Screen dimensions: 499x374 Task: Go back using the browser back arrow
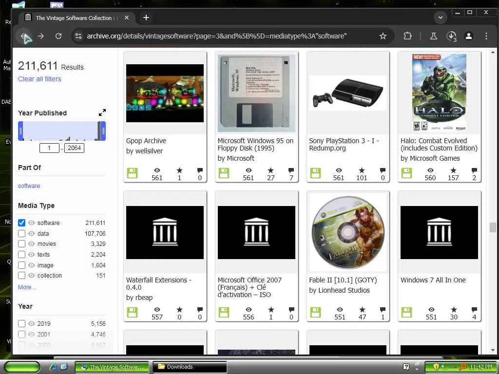point(24,36)
